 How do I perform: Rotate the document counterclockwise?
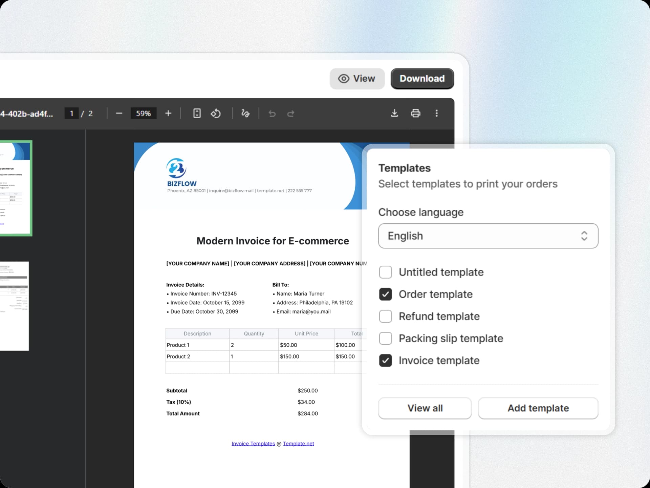tap(216, 114)
